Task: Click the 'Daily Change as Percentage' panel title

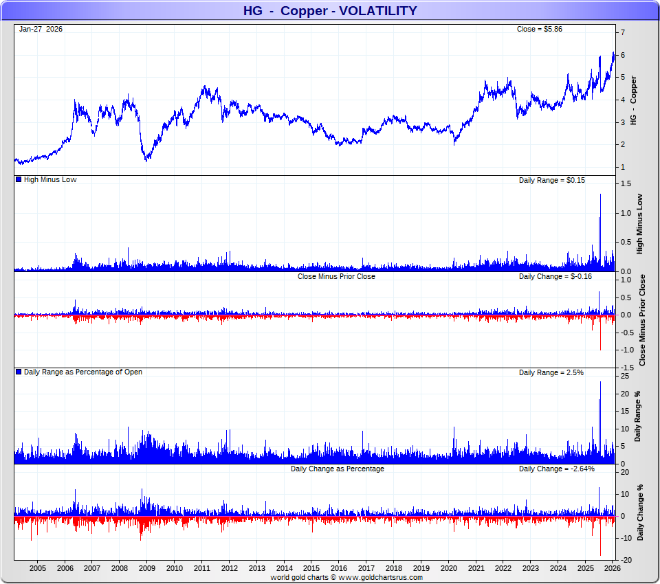Action: [337, 469]
